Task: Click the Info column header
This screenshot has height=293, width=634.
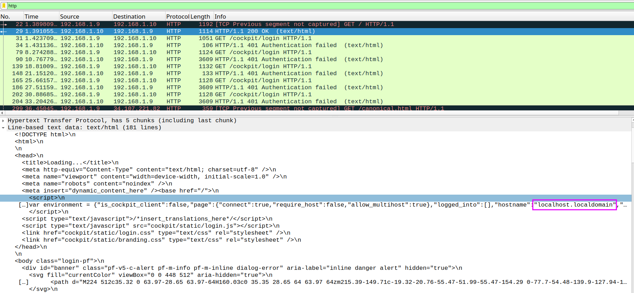Action: tap(423, 17)
